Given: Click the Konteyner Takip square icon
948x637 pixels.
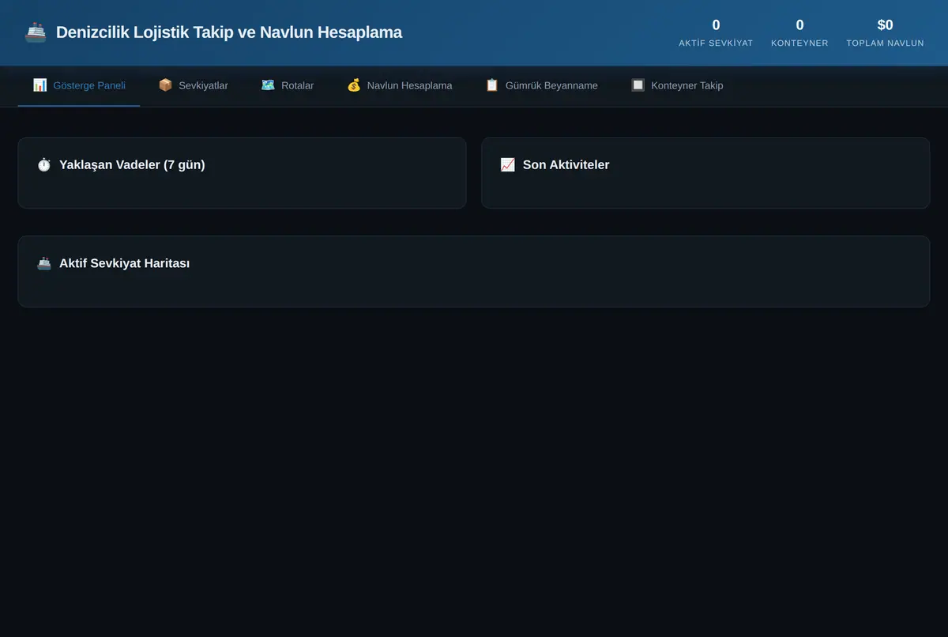Looking at the screenshot, I should tap(638, 85).
